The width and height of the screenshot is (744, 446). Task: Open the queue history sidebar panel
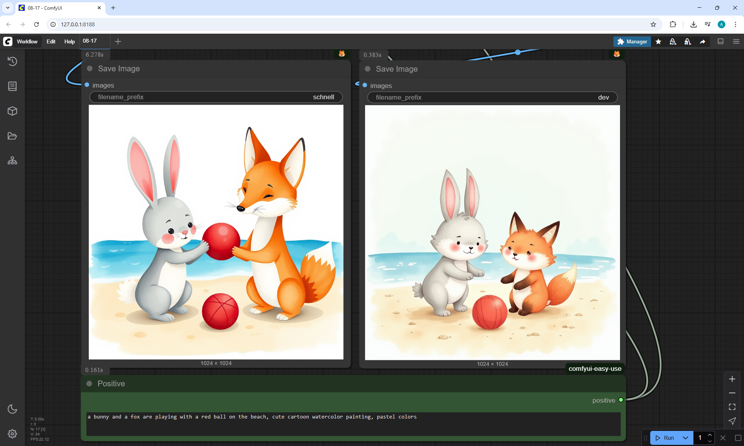[12, 61]
